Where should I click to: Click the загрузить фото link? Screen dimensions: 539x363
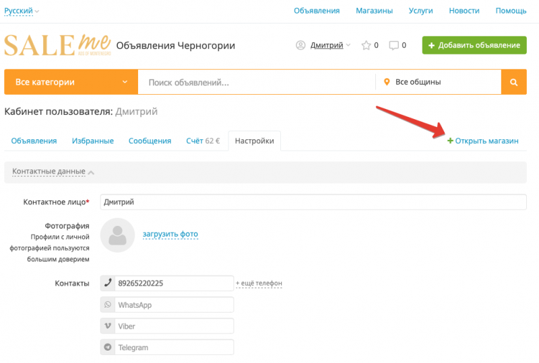pos(170,235)
